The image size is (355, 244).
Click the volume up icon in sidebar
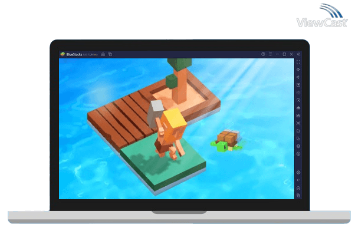298,70
